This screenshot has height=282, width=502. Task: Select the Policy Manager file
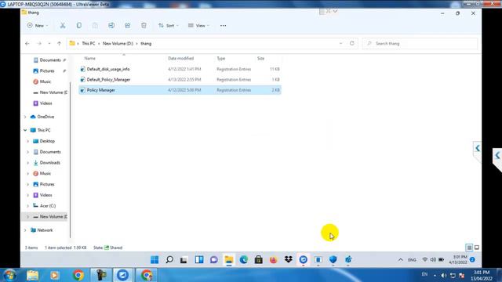pos(180,90)
